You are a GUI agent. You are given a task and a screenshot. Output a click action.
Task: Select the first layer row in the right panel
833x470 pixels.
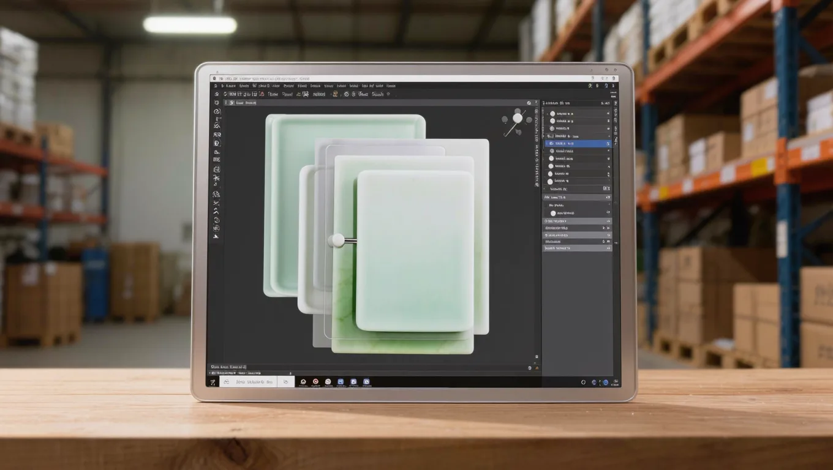coord(578,114)
